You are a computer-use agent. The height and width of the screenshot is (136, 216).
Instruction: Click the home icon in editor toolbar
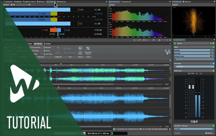(x=134, y=40)
